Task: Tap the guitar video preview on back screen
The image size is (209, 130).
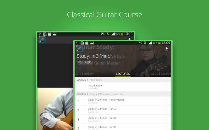Action: [55, 109]
